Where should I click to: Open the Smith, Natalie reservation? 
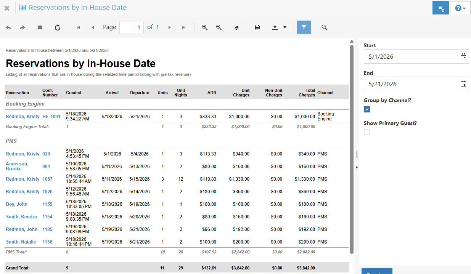21,242
